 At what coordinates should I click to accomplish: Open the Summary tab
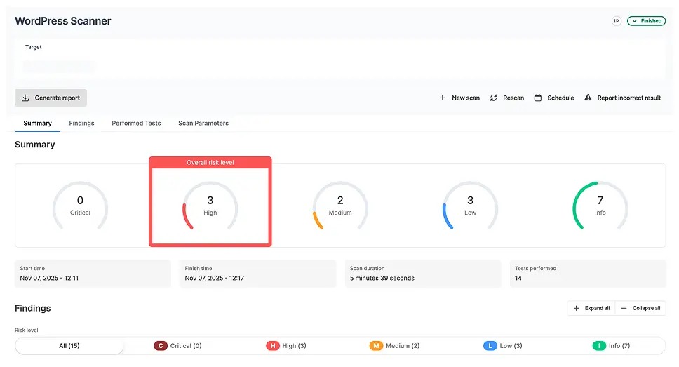(38, 123)
